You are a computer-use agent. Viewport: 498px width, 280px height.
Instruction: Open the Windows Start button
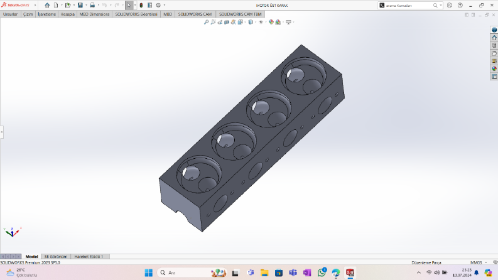[149, 272]
